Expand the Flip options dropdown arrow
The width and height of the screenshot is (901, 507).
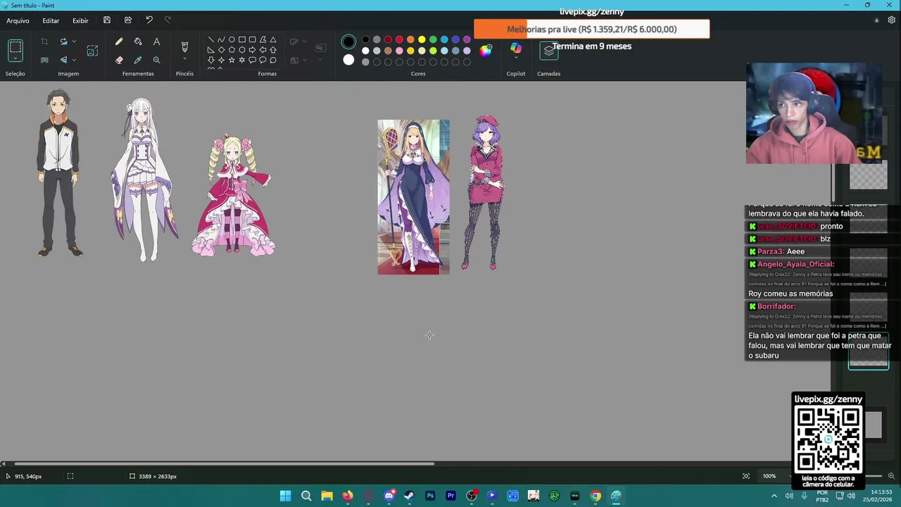tap(74, 60)
